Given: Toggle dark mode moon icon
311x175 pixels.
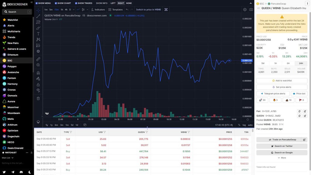Looking at the screenshot, I should (x=29, y=172).
